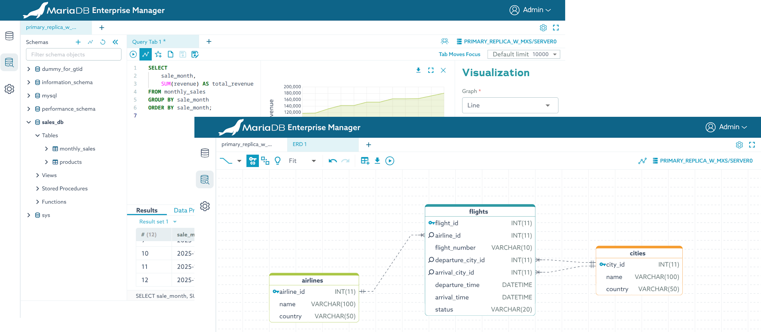
Task: Download the revenue chart image
Action: point(418,70)
